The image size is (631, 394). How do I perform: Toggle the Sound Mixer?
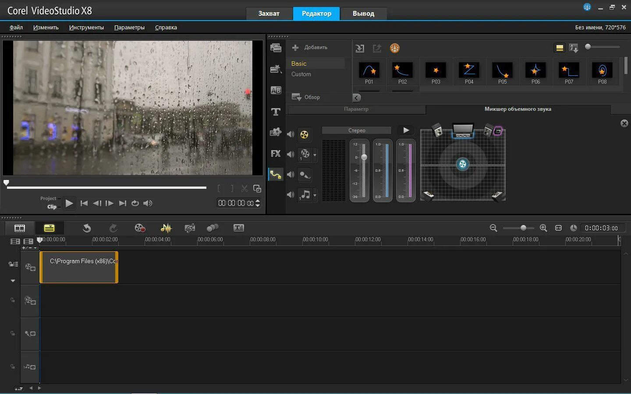(166, 228)
